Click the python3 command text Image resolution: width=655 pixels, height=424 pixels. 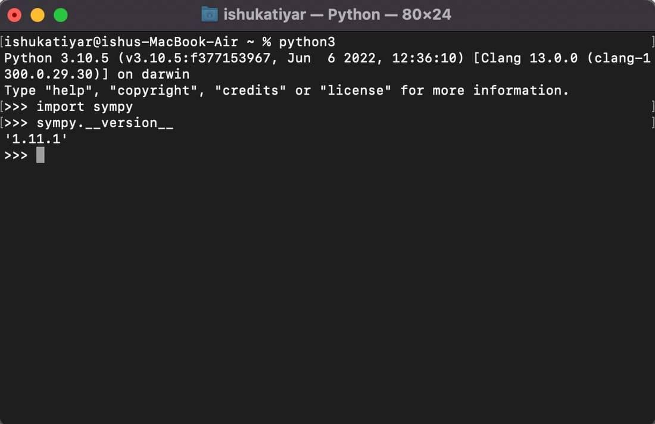306,42
